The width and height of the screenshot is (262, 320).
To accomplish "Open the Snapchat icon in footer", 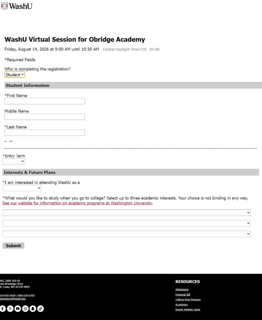I will 33,309.
